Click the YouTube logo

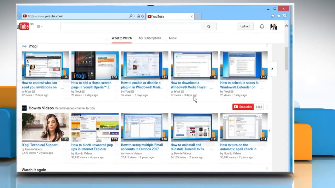point(23,26)
